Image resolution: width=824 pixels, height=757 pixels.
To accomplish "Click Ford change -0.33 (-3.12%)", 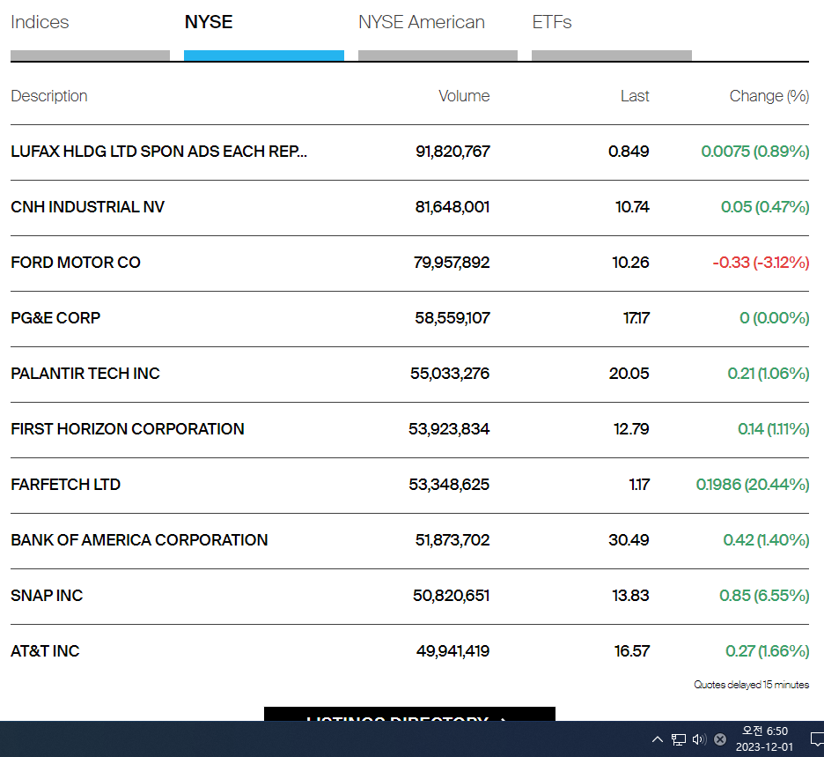I will [x=761, y=263].
